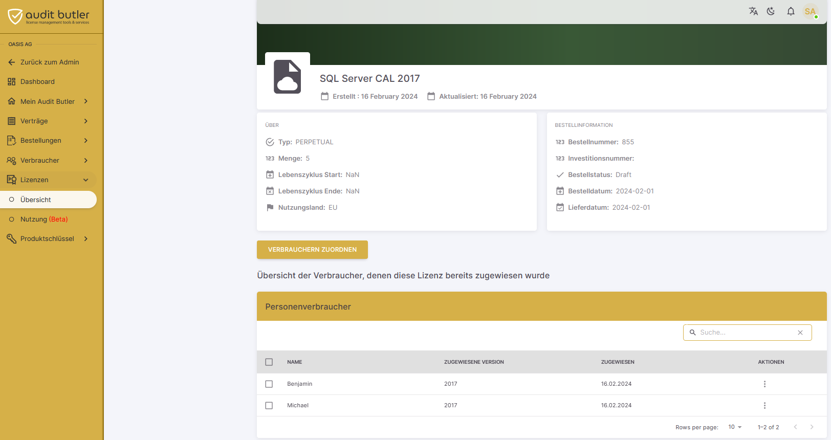Open Nutzung (Beta) menu item
Image resolution: width=831 pixels, height=440 pixels.
(x=49, y=219)
